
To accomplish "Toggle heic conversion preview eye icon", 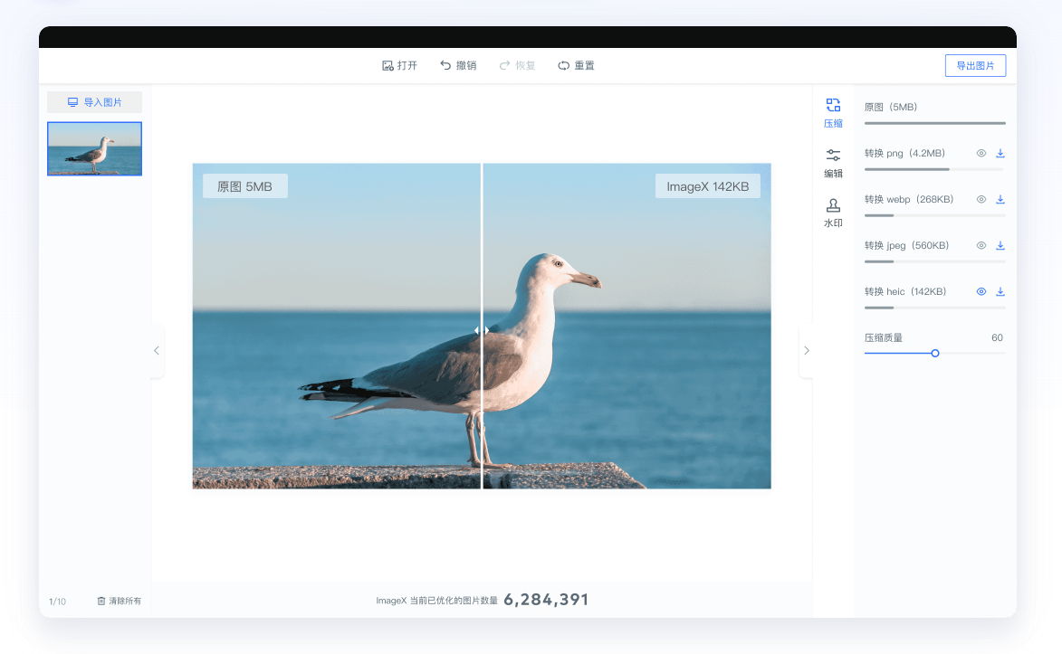I will (x=981, y=292).
